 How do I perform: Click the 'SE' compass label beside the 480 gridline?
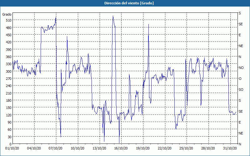pyautogui.click(x=241, y=24)
